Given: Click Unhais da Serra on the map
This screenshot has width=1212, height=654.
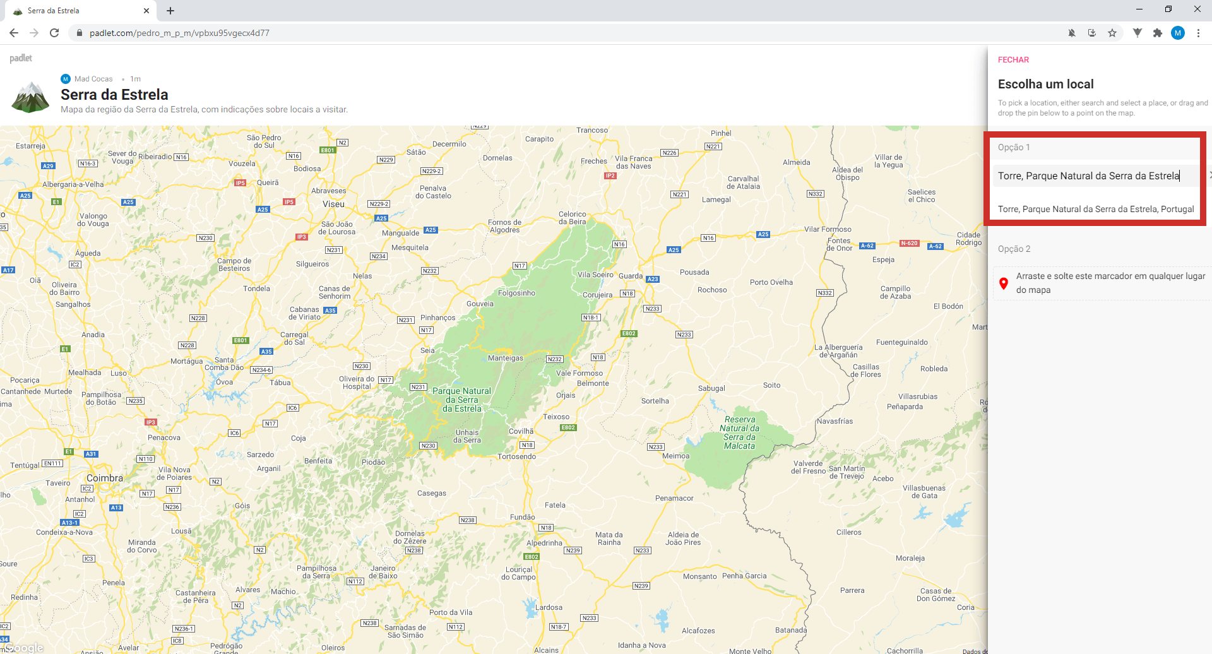Looking at the screenshot, I should 467,436.
